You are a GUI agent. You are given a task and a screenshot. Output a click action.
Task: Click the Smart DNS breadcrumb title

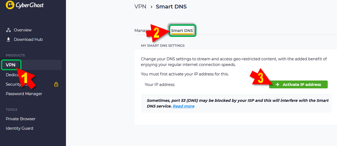[x=171, y=7]
